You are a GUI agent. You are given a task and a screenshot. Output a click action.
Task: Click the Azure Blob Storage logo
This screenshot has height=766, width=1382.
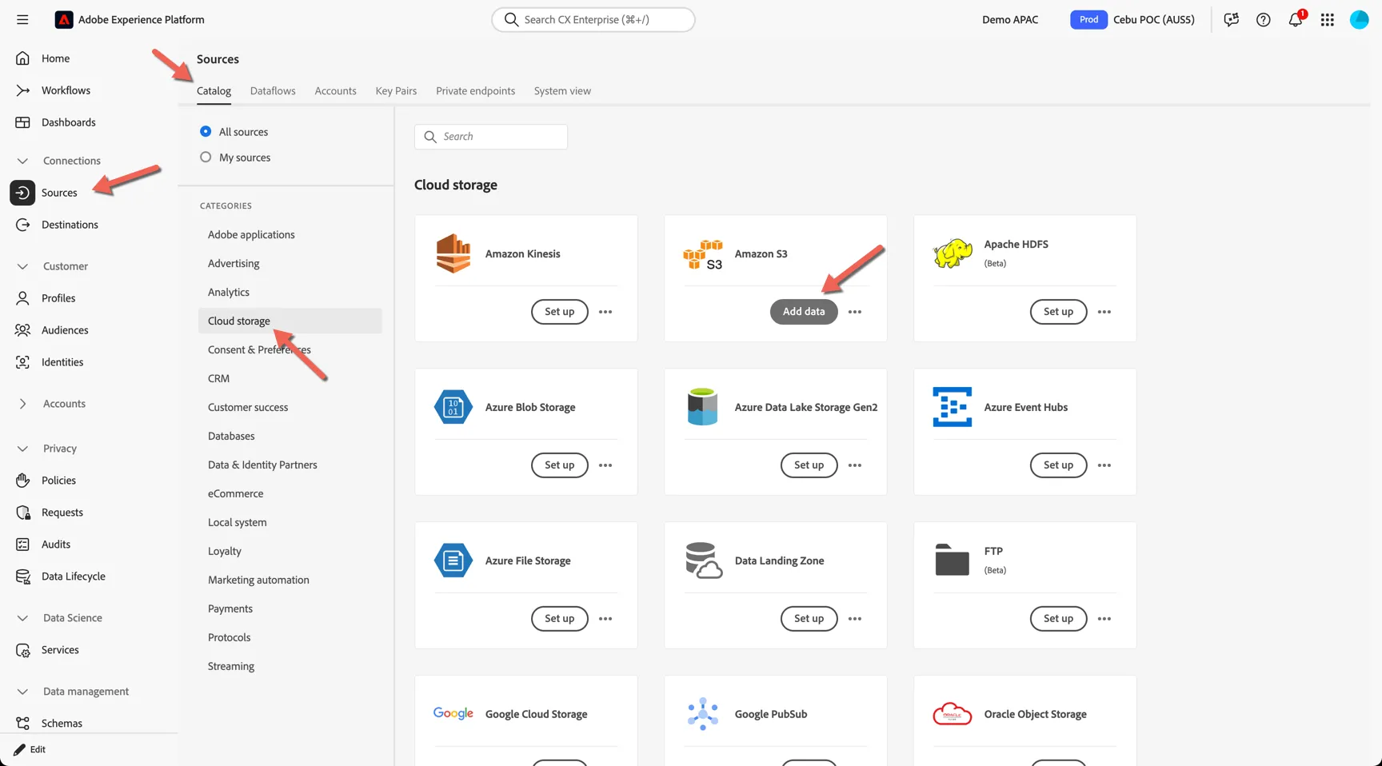click(x=453, y=407)
